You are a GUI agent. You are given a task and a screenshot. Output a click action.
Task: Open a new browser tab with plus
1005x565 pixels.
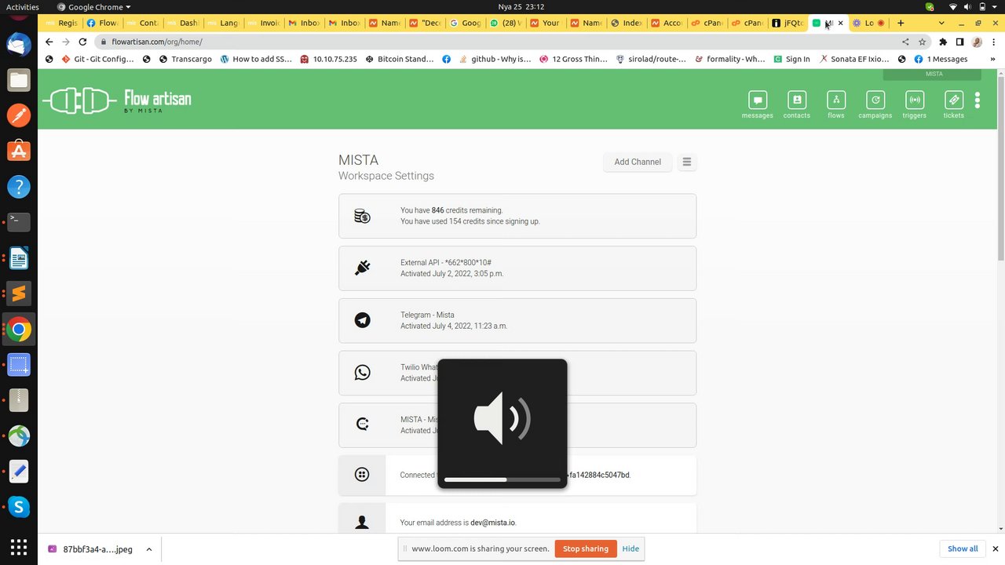click(901, 23)
